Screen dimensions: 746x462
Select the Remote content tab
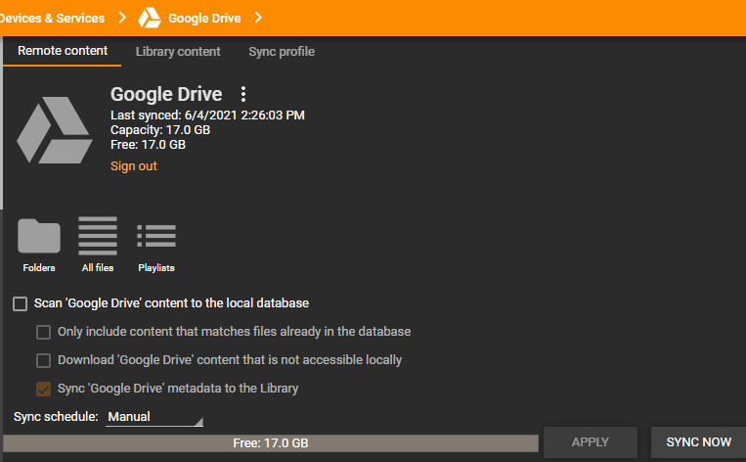[x=63, y=52]
